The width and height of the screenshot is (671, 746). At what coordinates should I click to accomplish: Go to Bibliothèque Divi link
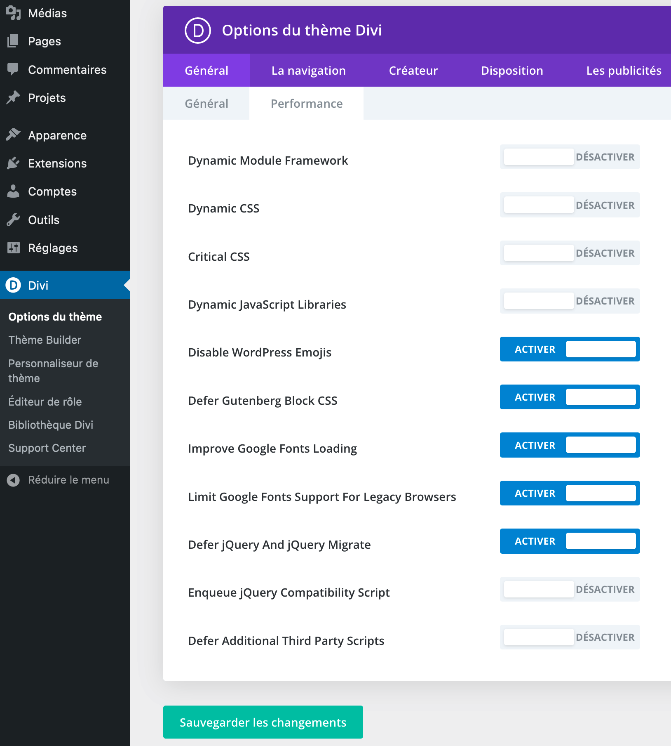51,425
